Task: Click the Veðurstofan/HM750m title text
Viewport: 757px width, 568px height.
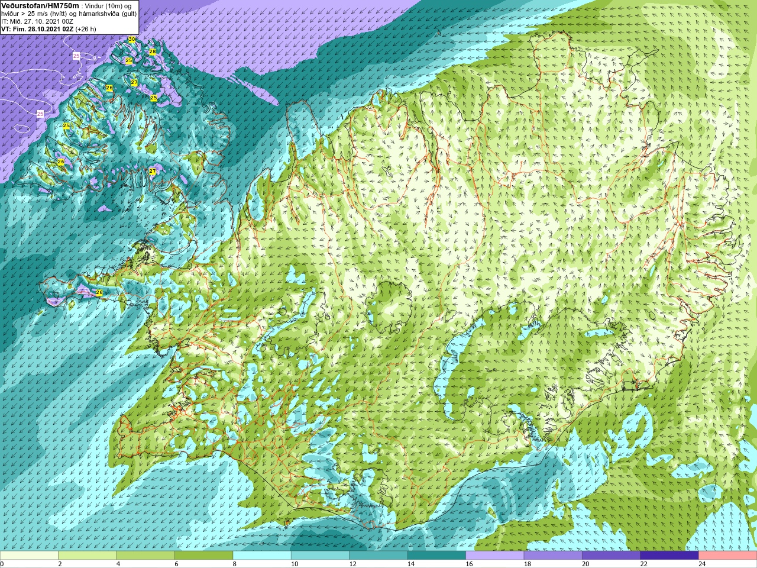Action: [40, 5]
